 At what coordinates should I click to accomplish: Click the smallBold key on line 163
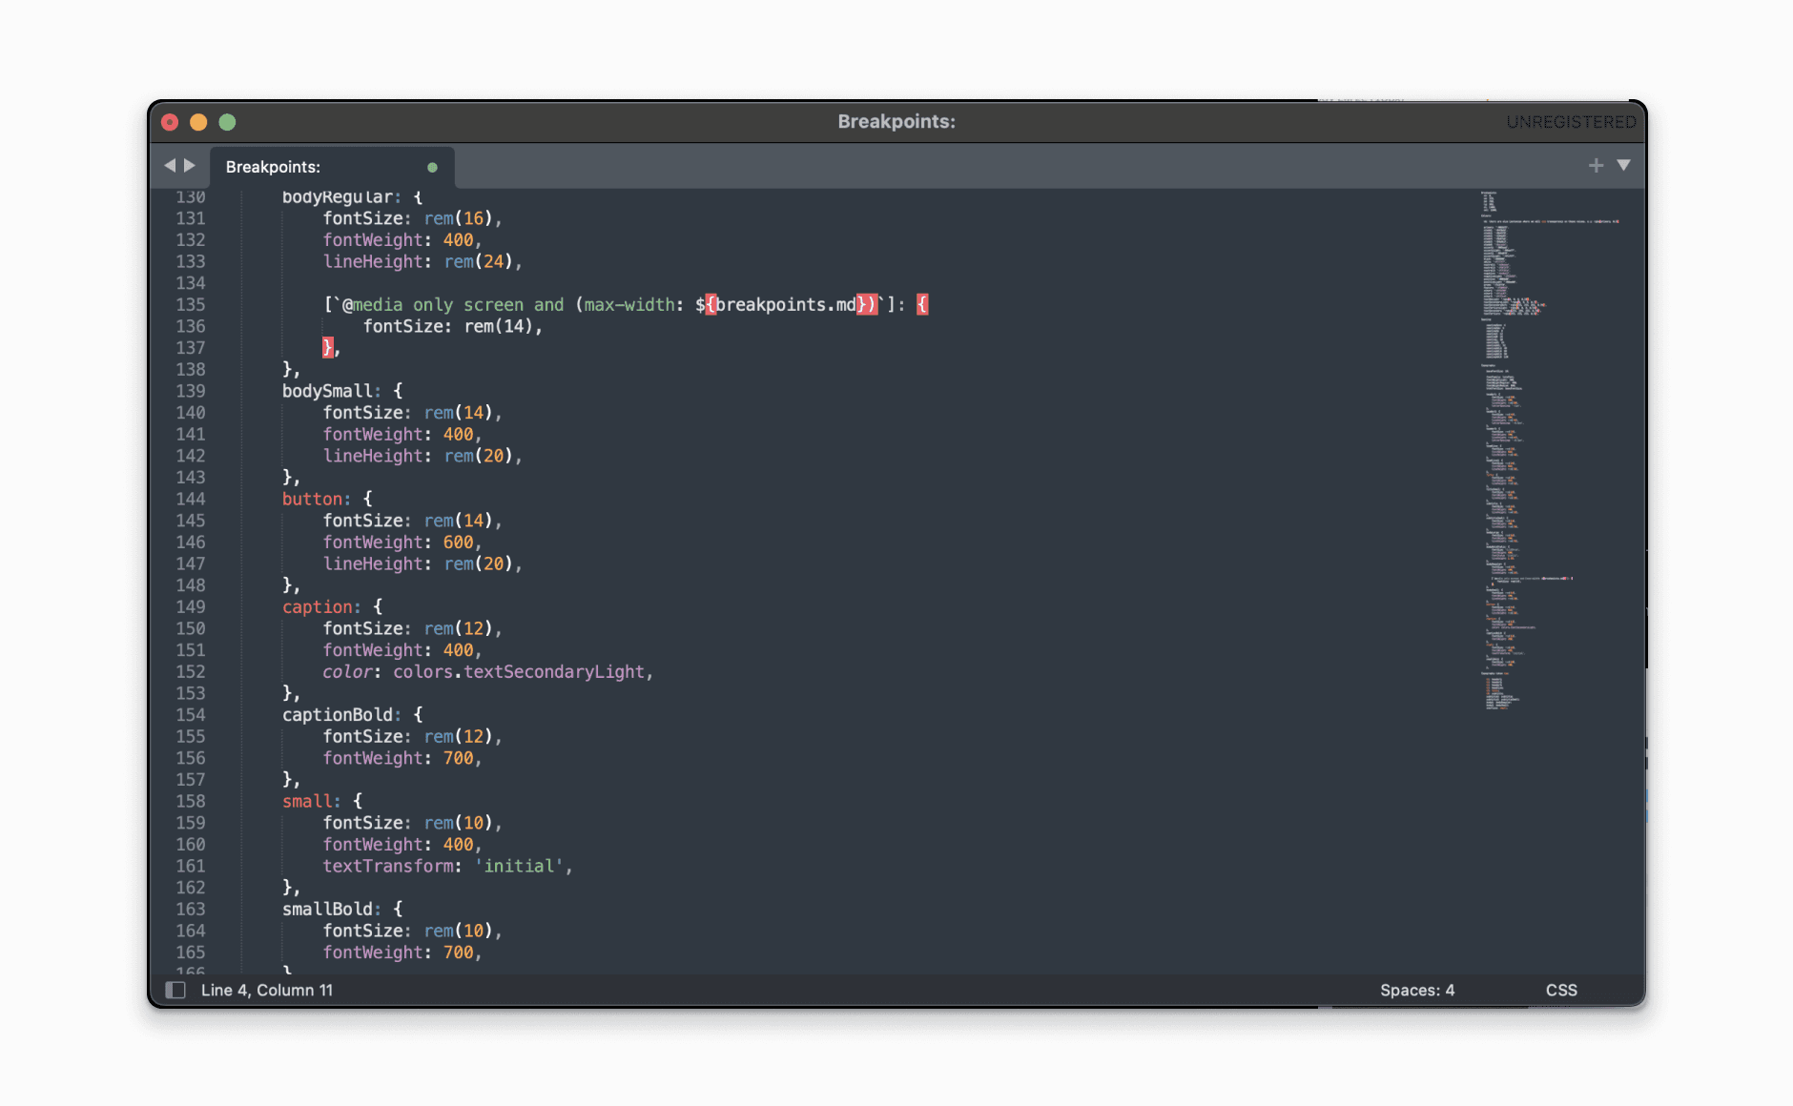point(327,909)
